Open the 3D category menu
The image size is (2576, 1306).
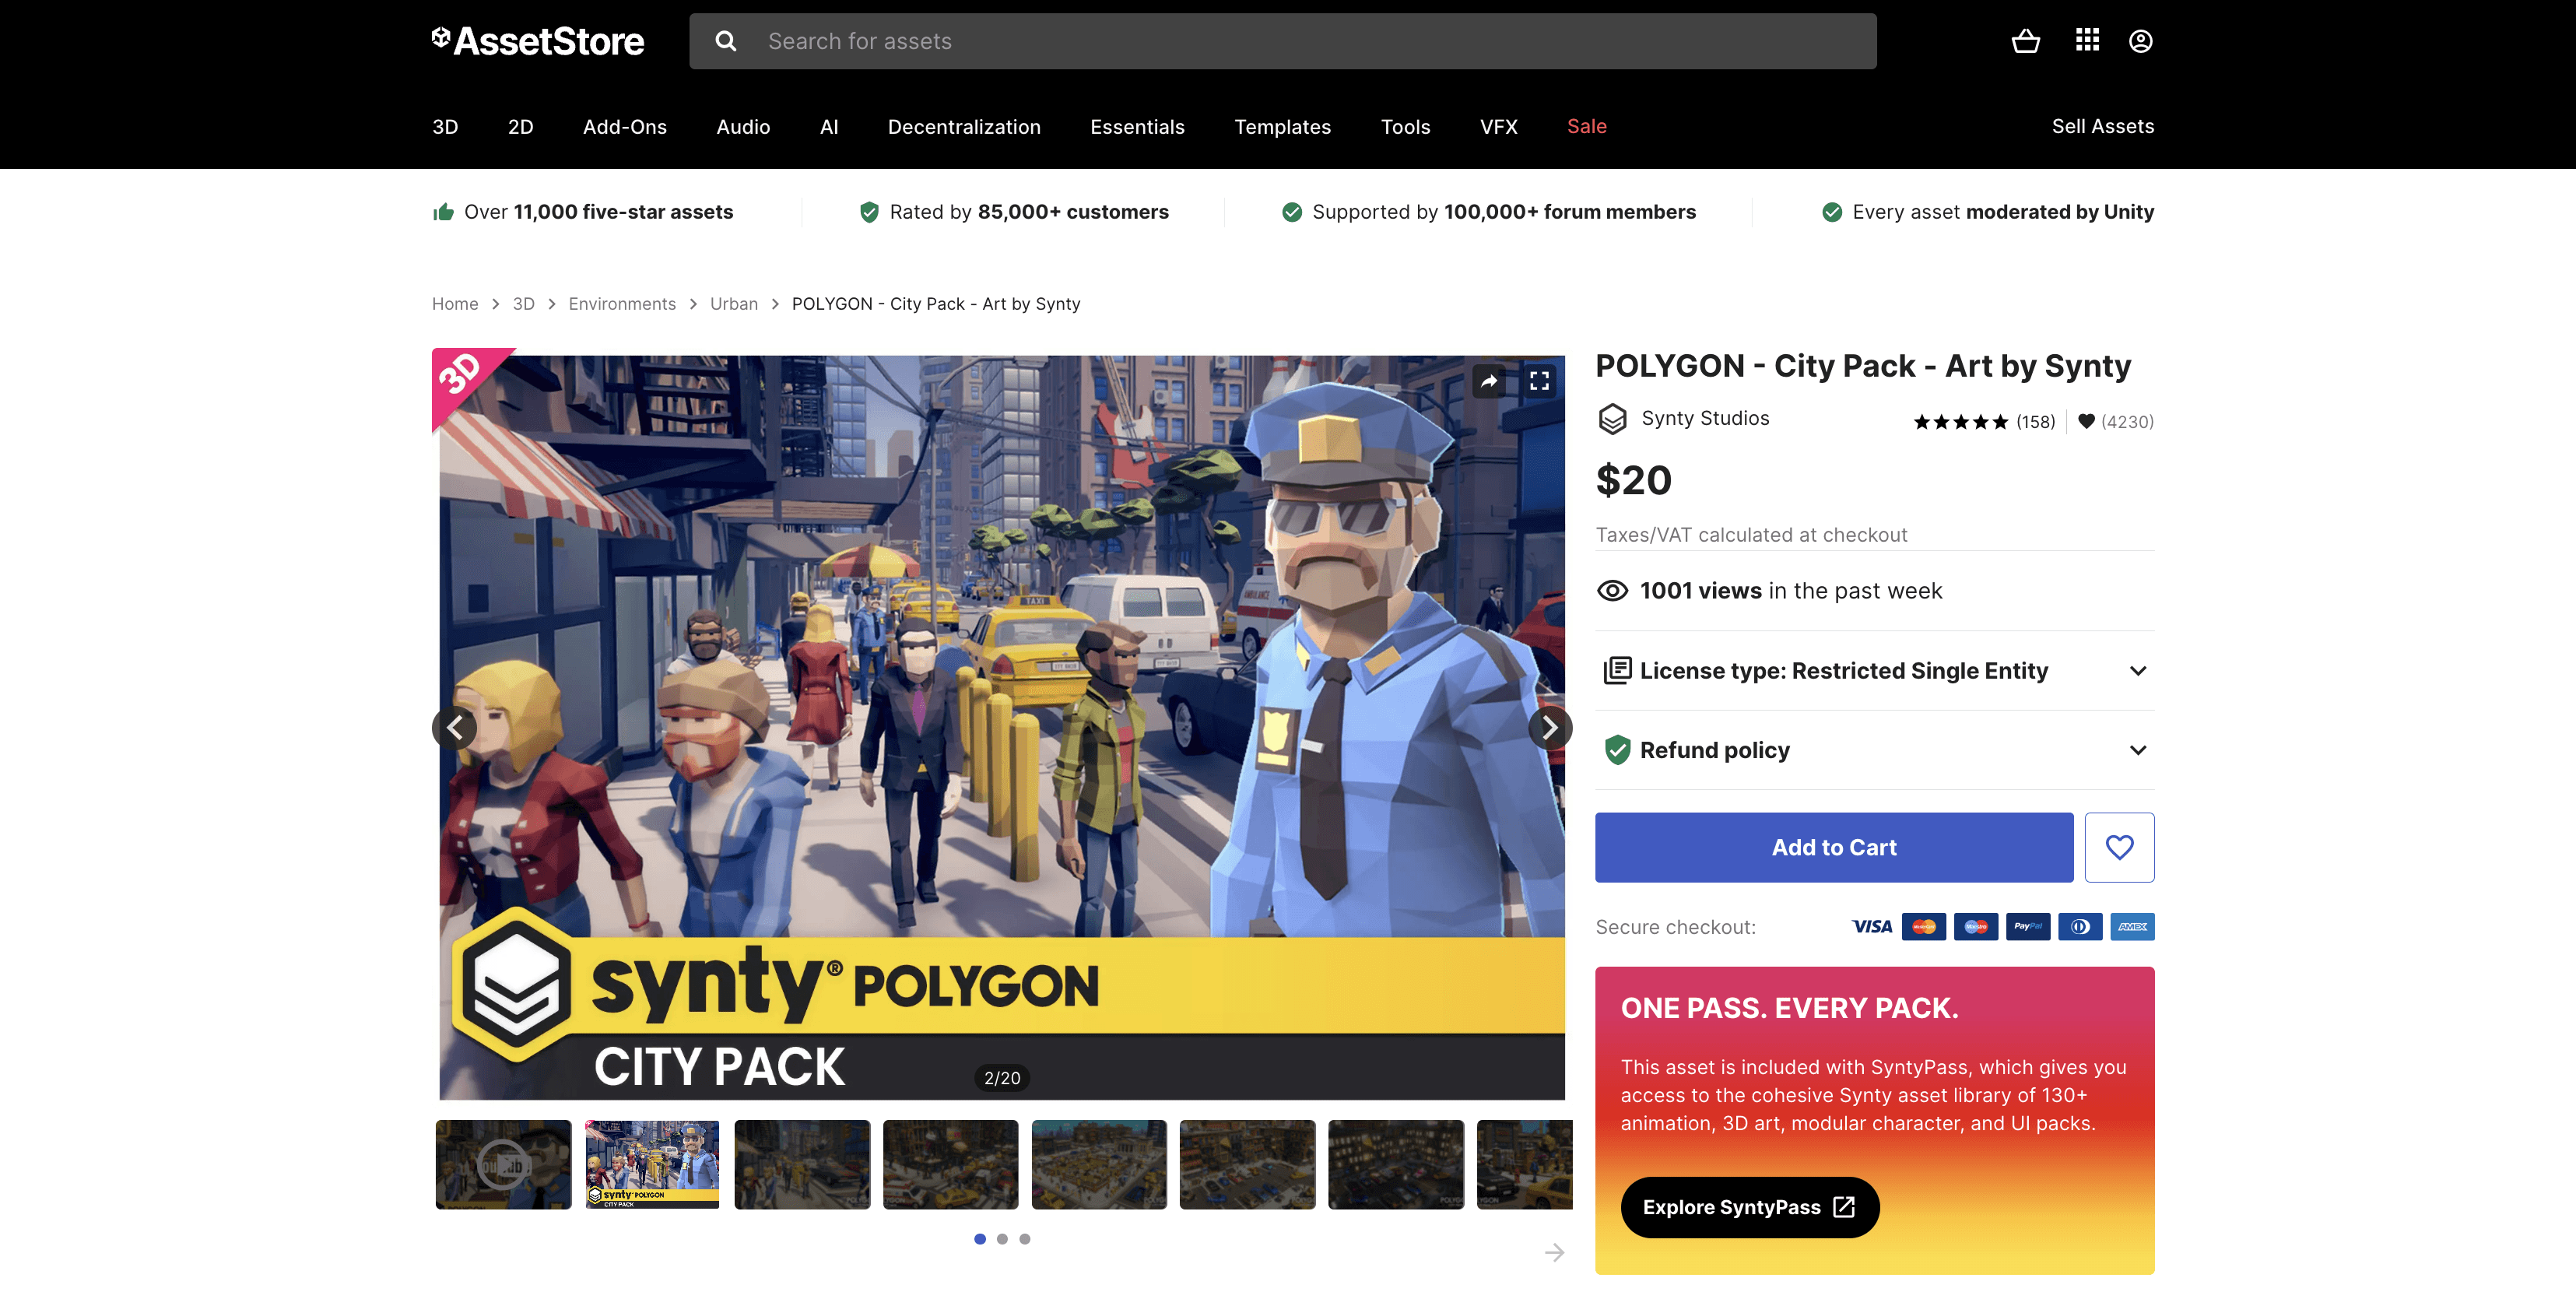[445, 127]
